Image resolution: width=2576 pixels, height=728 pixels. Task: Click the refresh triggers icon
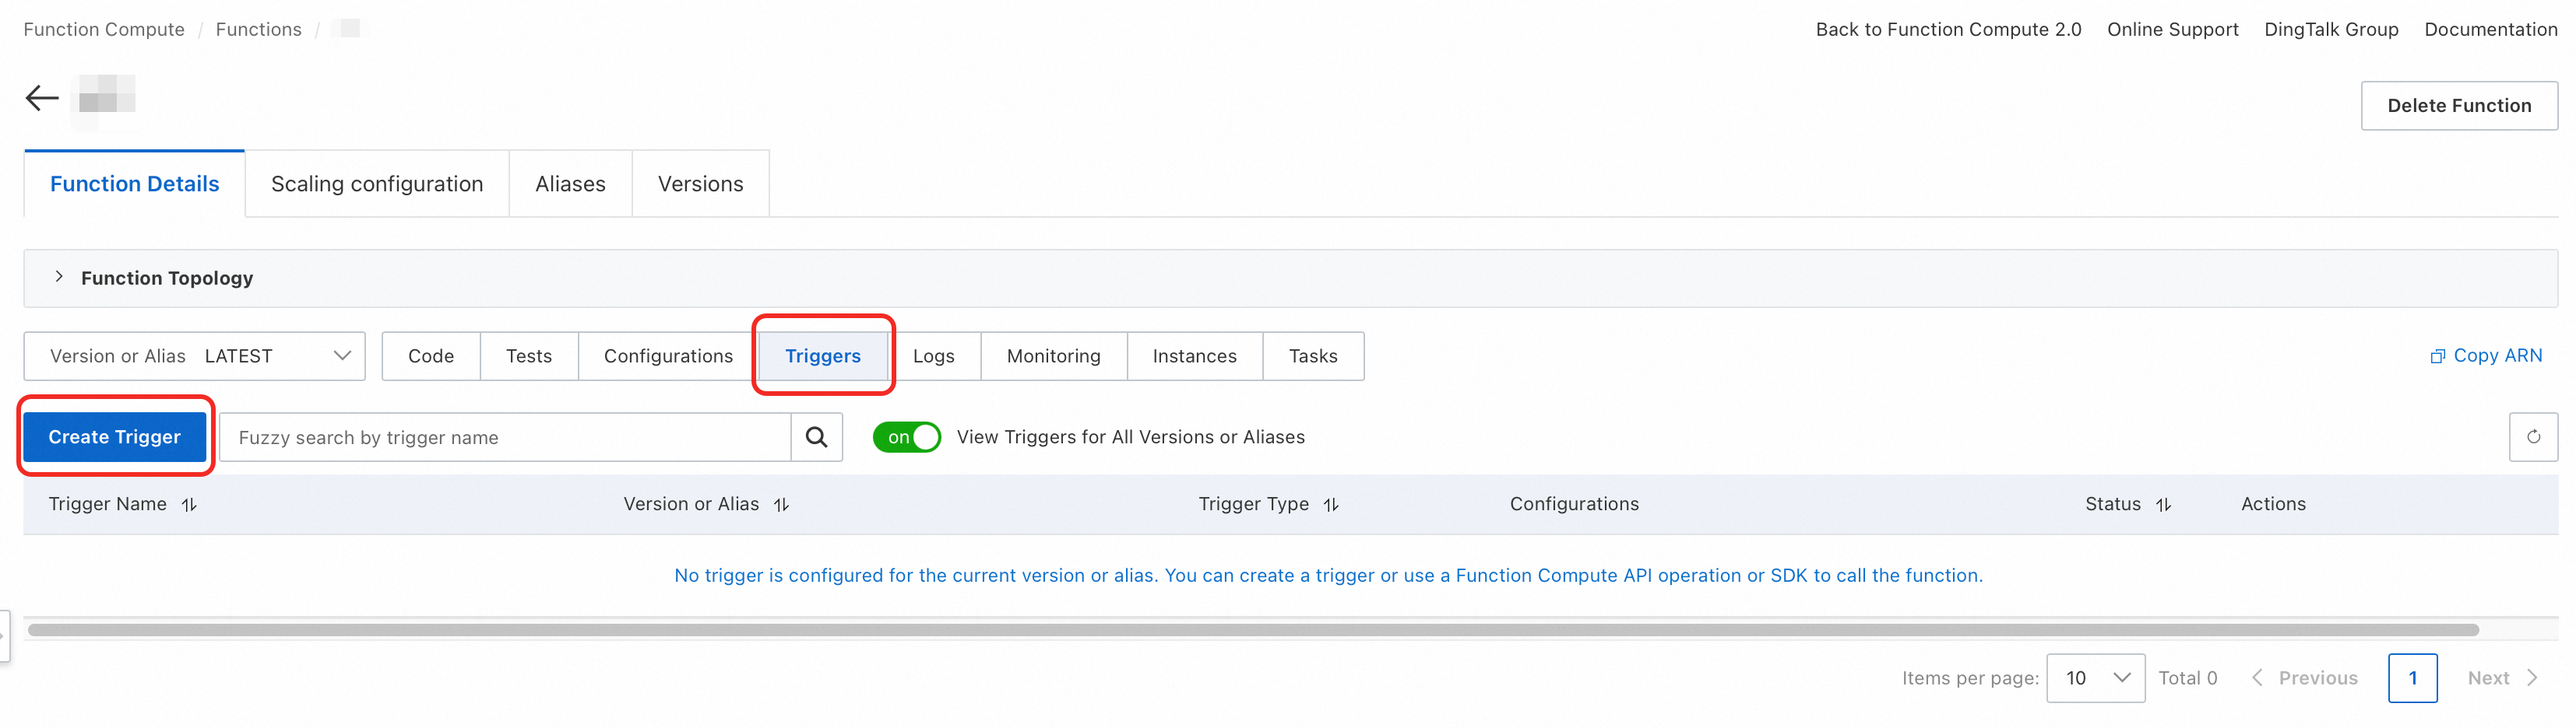[2533, 437]
